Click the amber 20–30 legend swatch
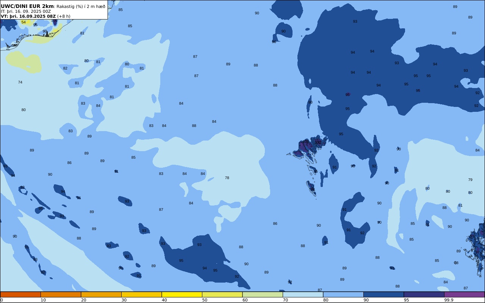 coord(101,294)
